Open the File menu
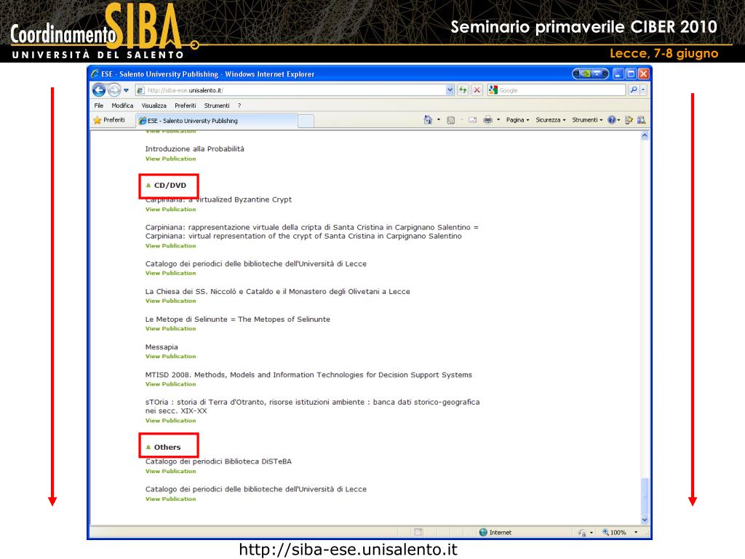Viewport: 745px width, 559px height. [98, 106]
